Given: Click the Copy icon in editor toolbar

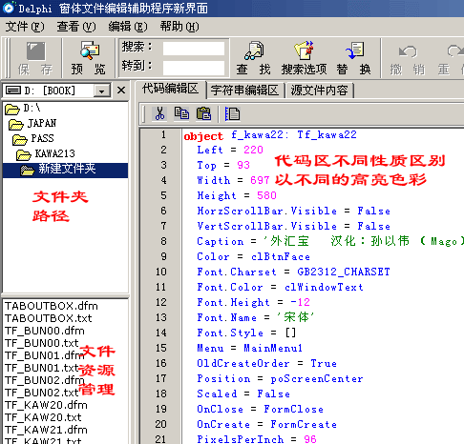Looking at the screenshot, I should (x=181, y=113).
